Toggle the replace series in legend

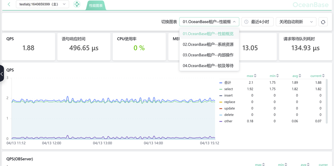coord(227,102)
